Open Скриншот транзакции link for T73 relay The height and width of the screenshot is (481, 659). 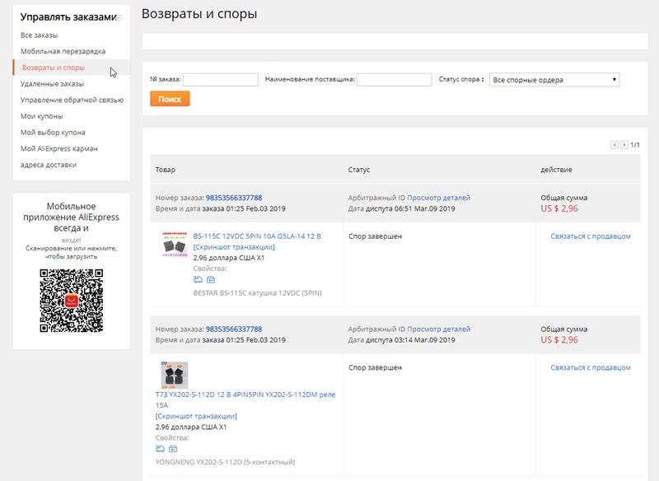pyautogui.click(x=190, y=417)
